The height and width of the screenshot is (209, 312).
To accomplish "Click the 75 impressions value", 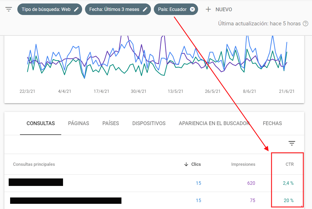I will (252, 200).
